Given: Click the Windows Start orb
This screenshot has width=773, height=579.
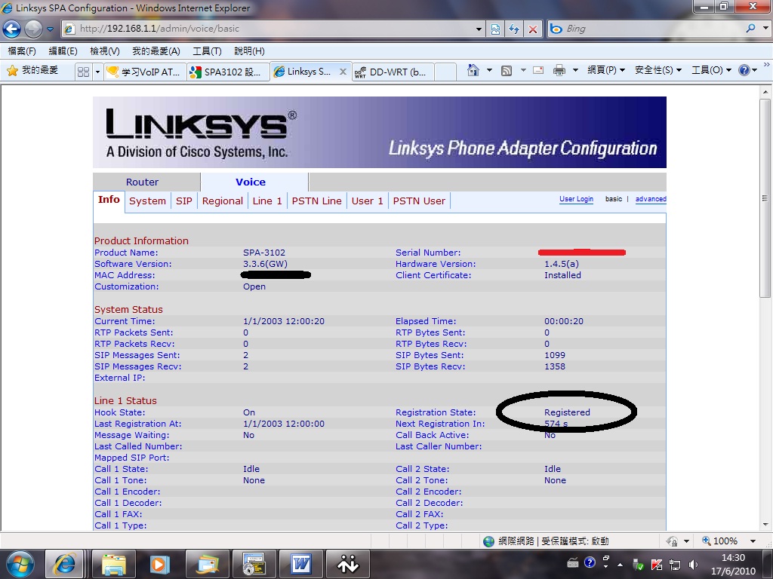Looking at the screenshot, I should pyautogui.click(x=19, y=564).
